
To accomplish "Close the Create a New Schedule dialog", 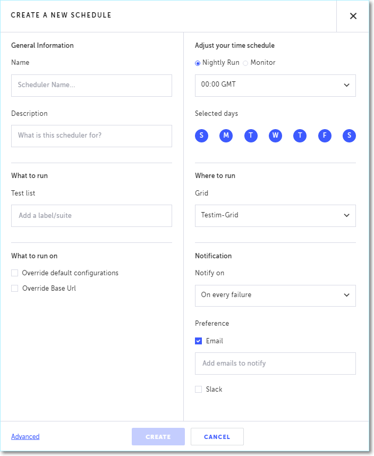I will pyautogui.click(x=353, y=16).
